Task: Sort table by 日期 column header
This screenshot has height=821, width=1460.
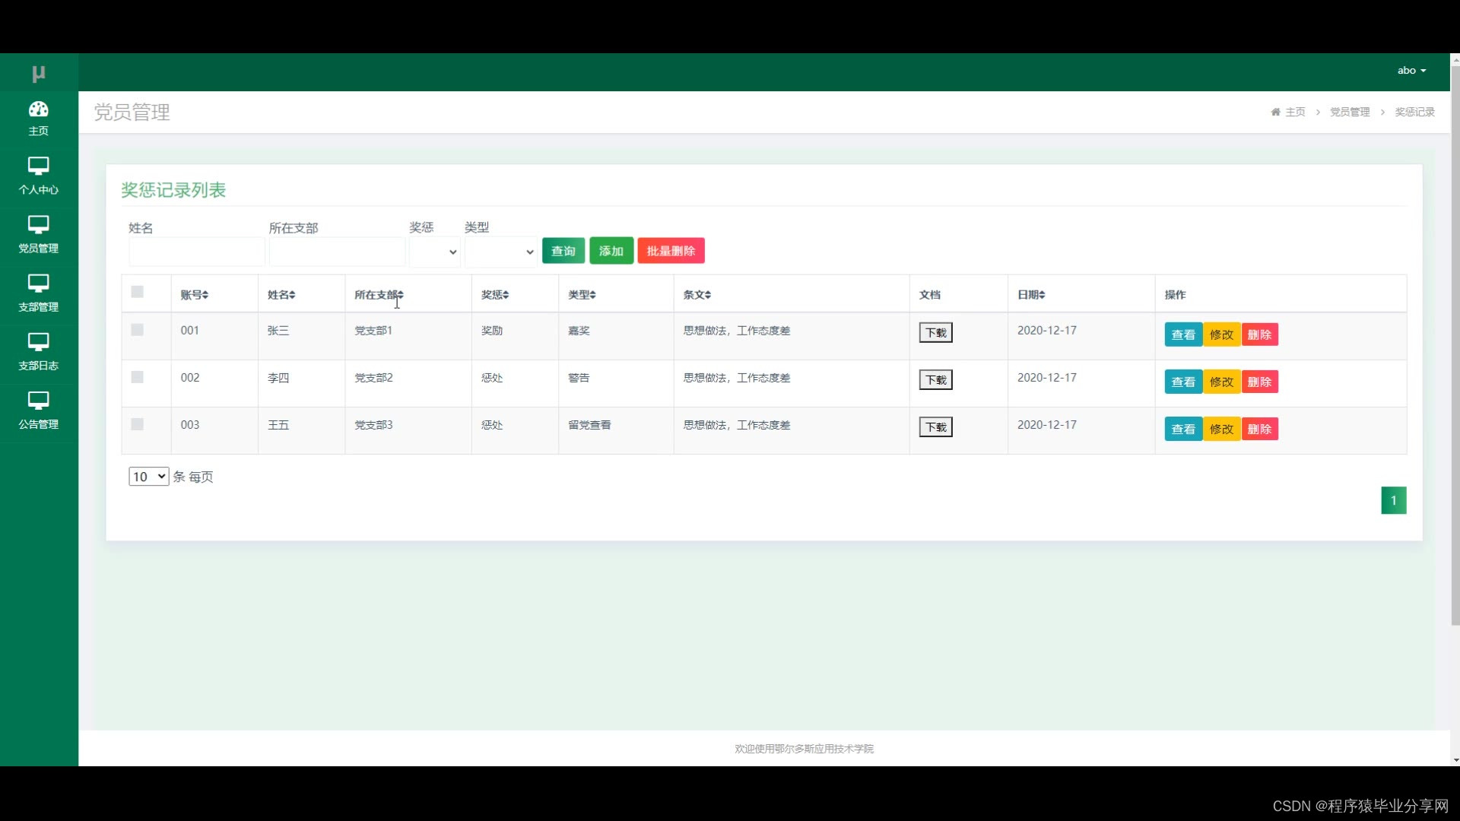Action: (1031, 295)
